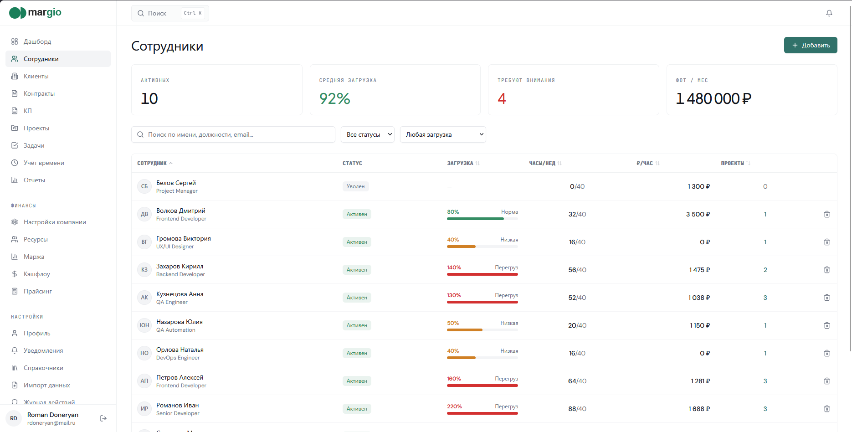
Task: Remove Кузнецова Анна using trash icon
Action: click(x=827, y=298)
